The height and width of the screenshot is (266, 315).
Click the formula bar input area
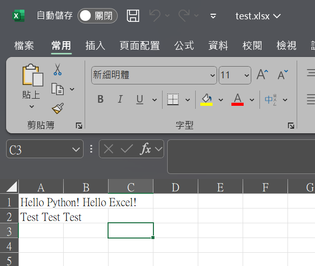click(x=241, y=157)
